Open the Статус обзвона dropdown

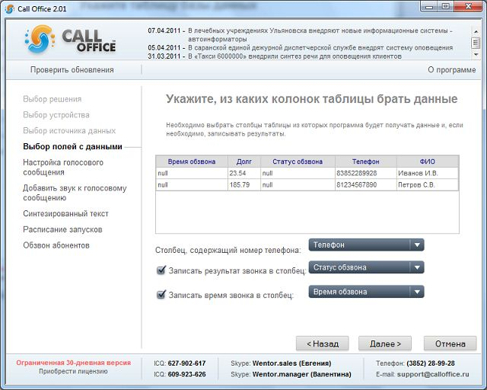coord(366,267)
